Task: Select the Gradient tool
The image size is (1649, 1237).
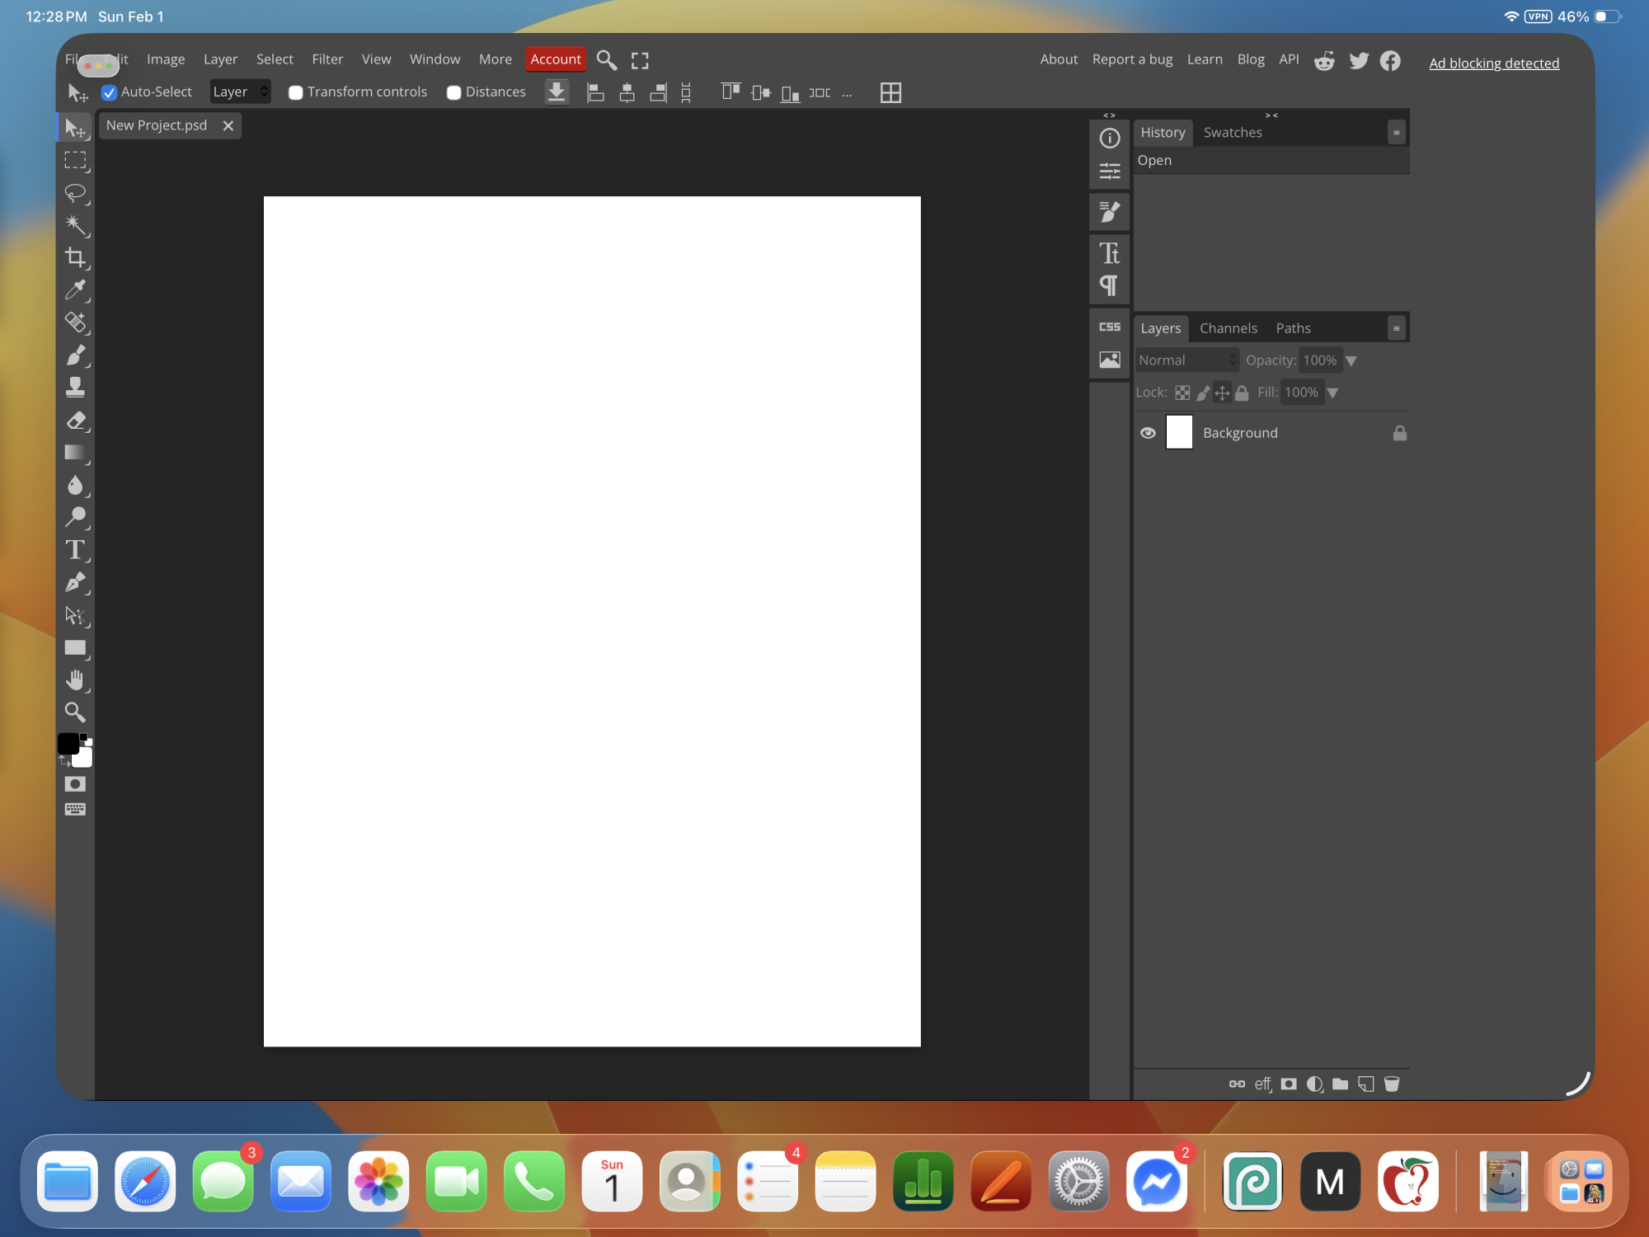Action: point(75,452)
